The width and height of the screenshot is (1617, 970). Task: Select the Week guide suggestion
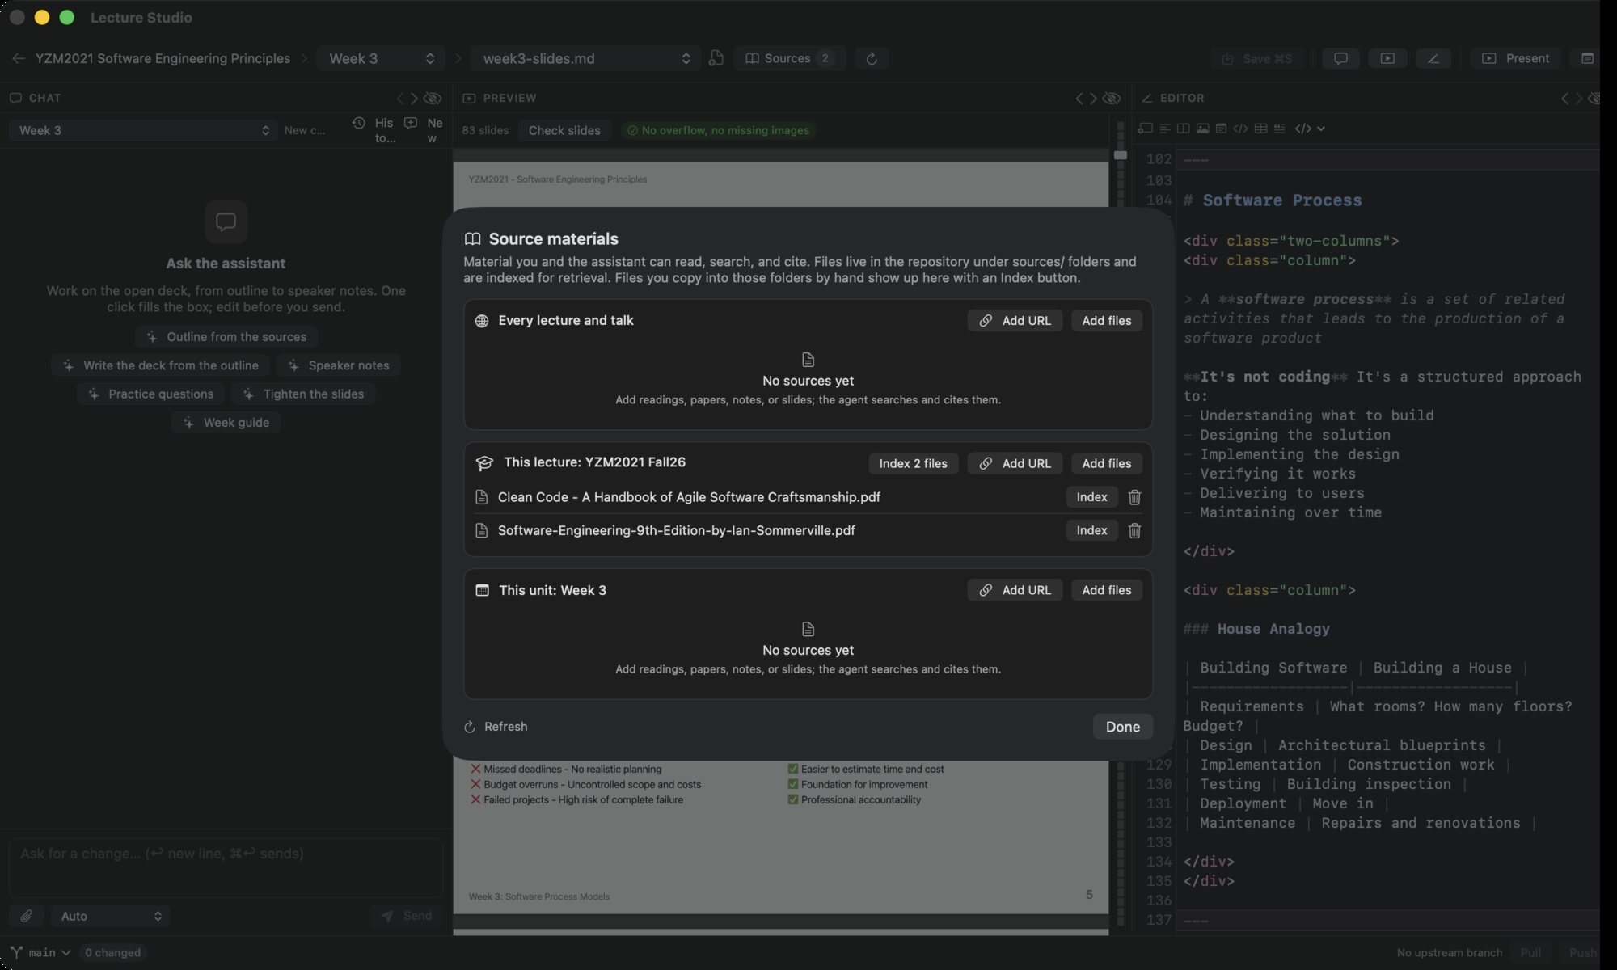click(x=226, y=423)
